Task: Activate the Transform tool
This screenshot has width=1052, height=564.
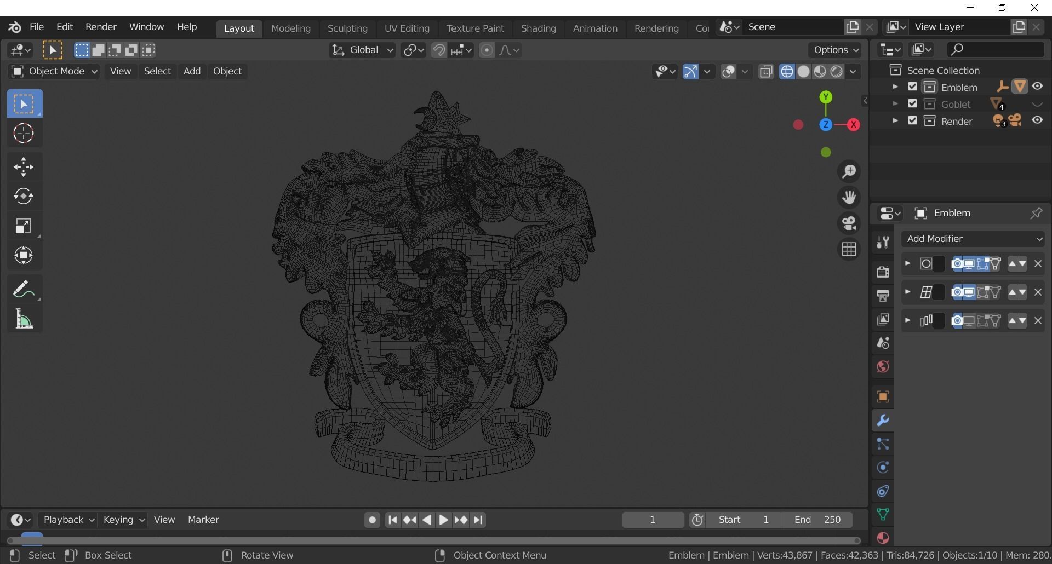Action: 24,255
